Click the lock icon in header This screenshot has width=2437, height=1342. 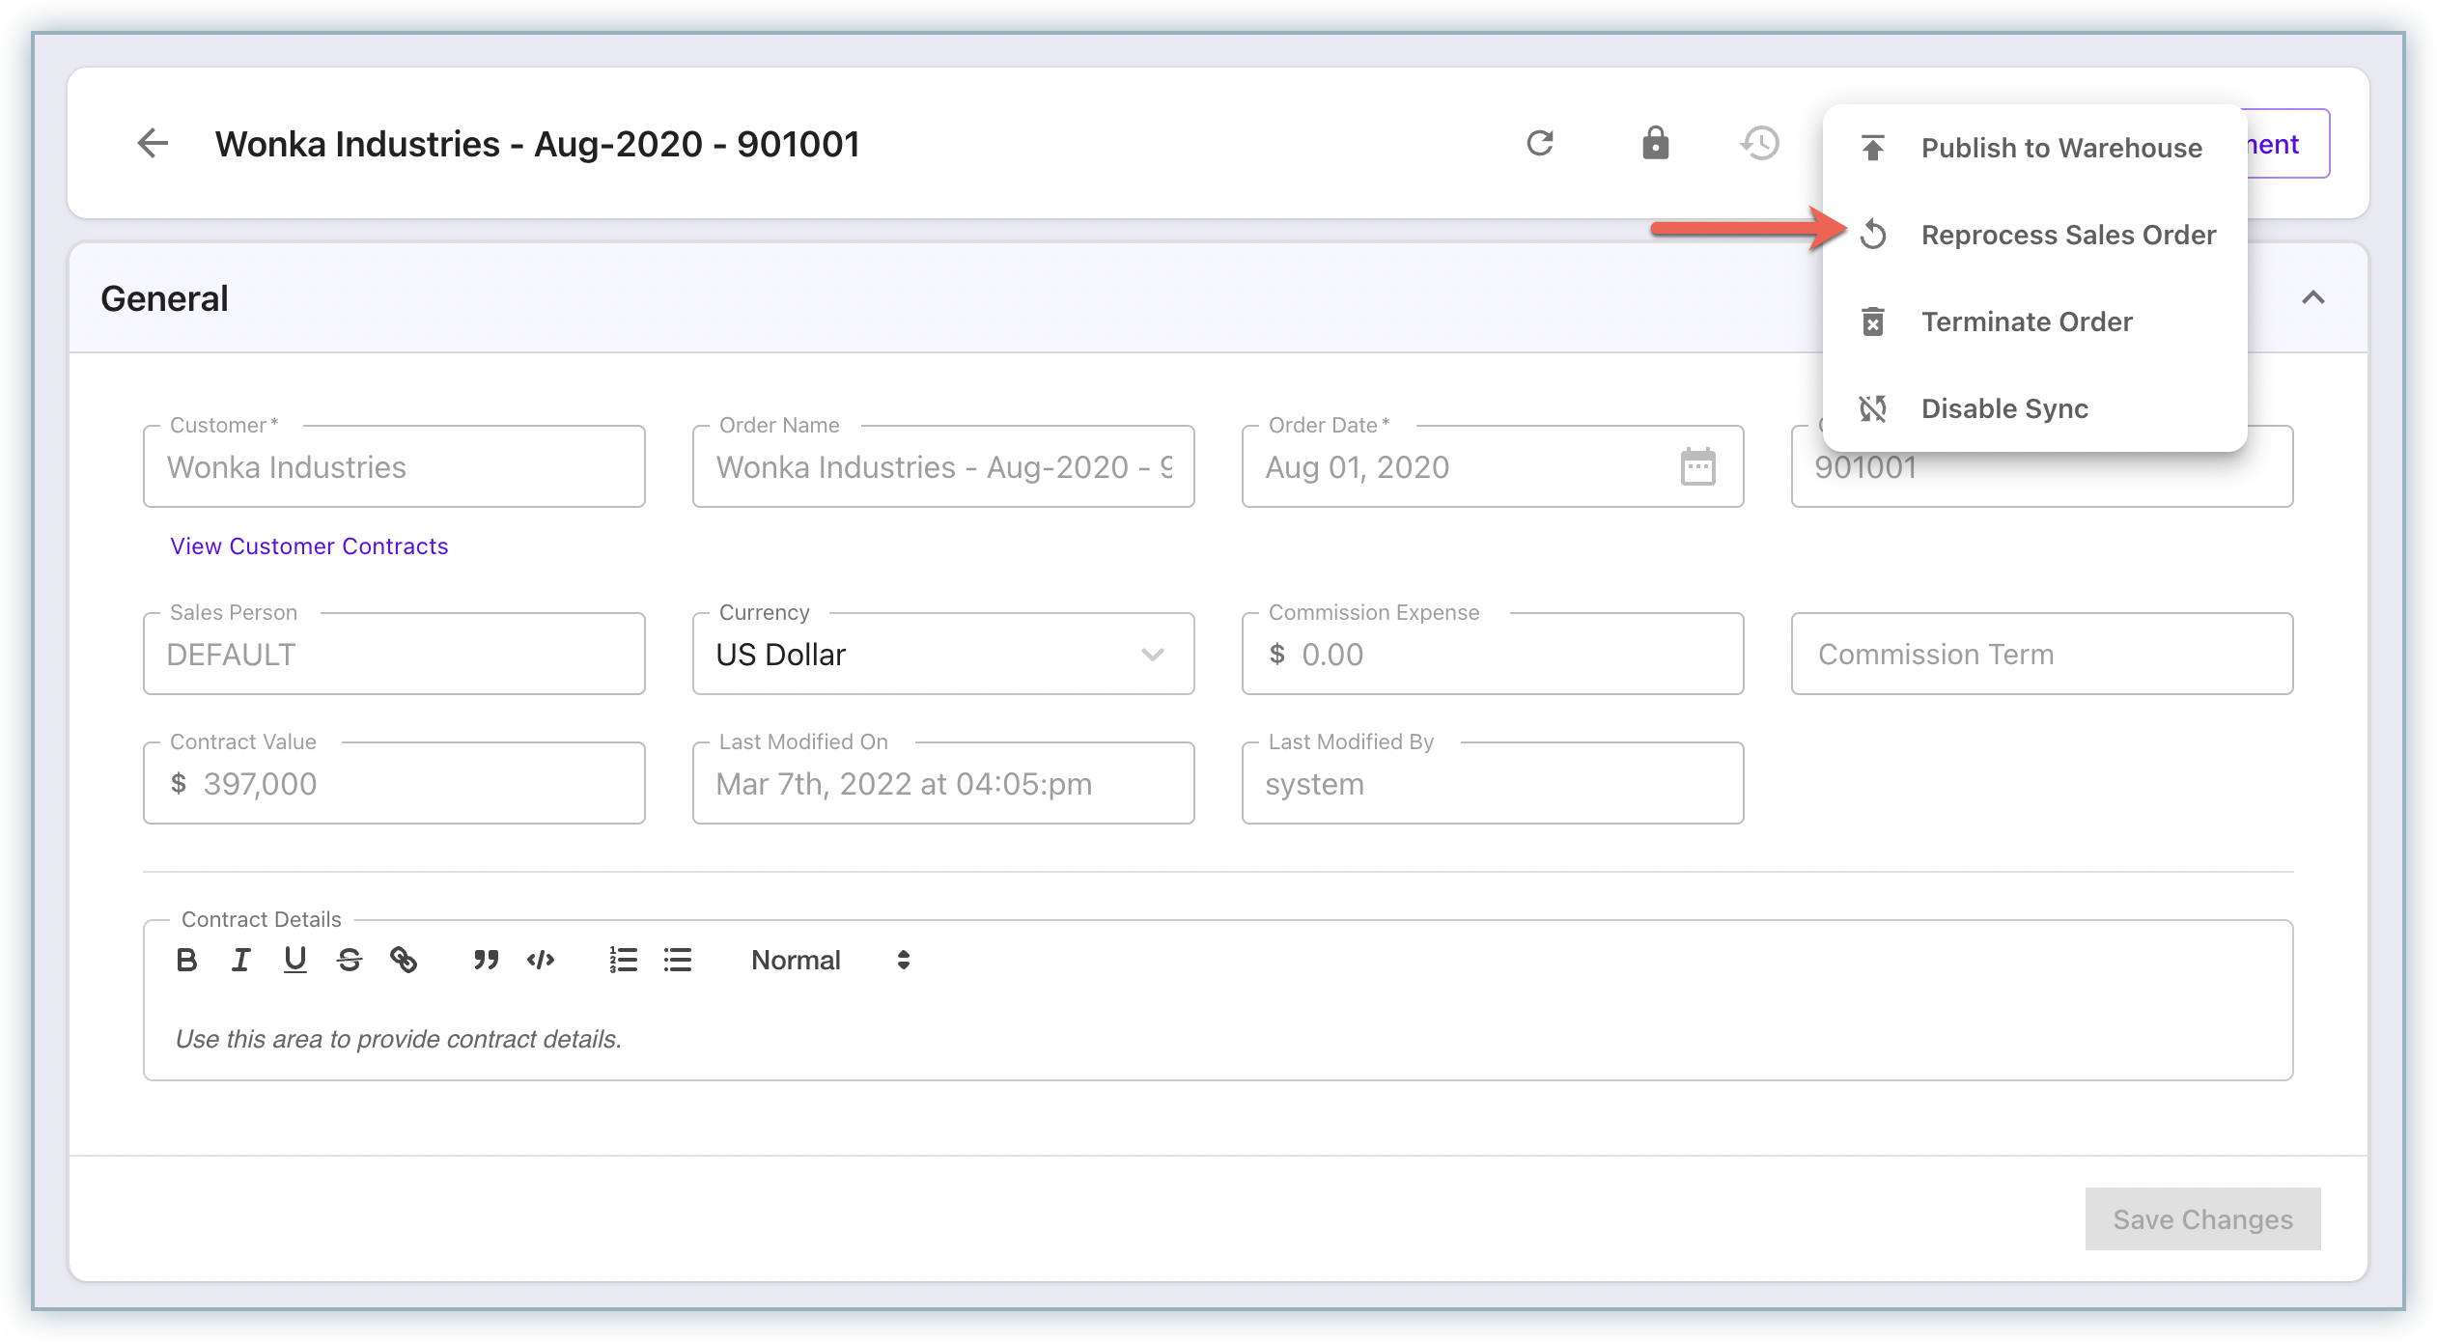click(1655, 143)
